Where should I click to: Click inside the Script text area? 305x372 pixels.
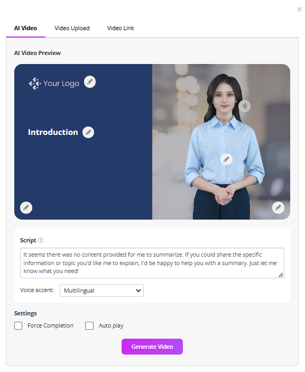point(152,263)
